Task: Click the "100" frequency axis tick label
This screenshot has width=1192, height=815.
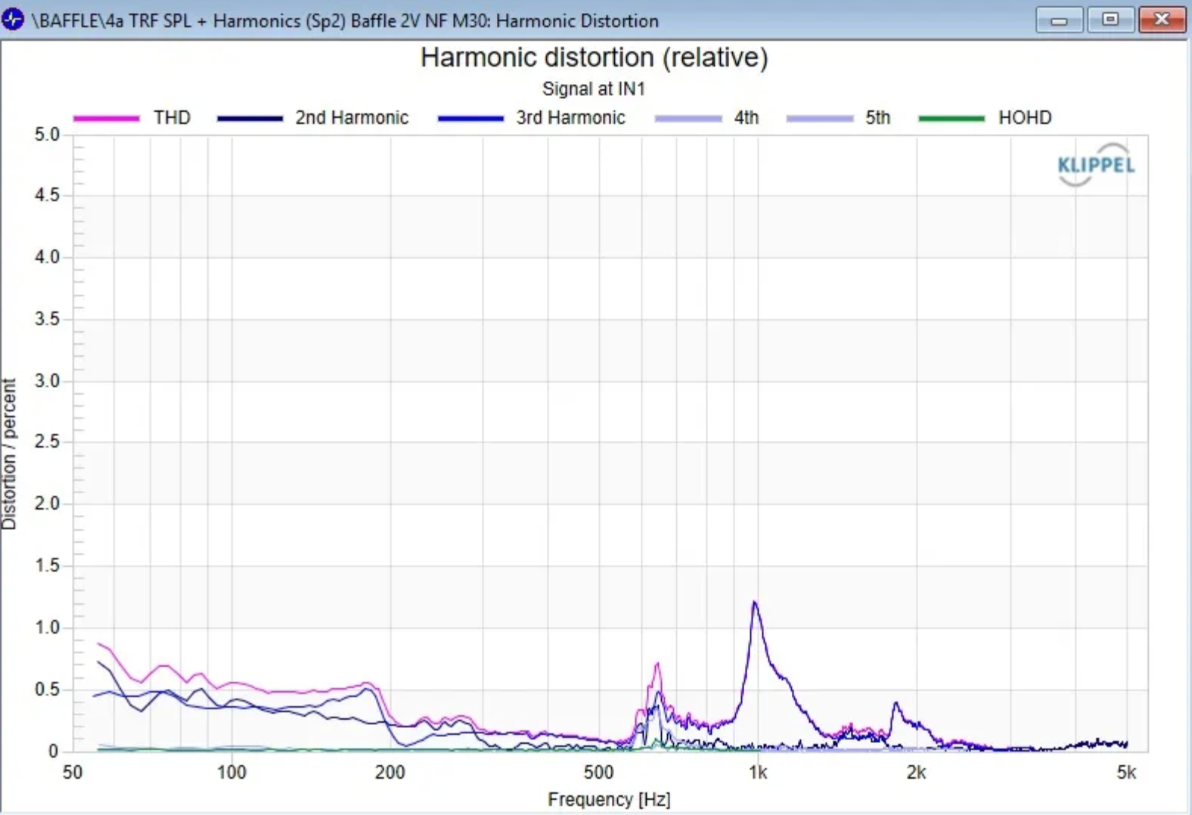Action: click(231, 773)
